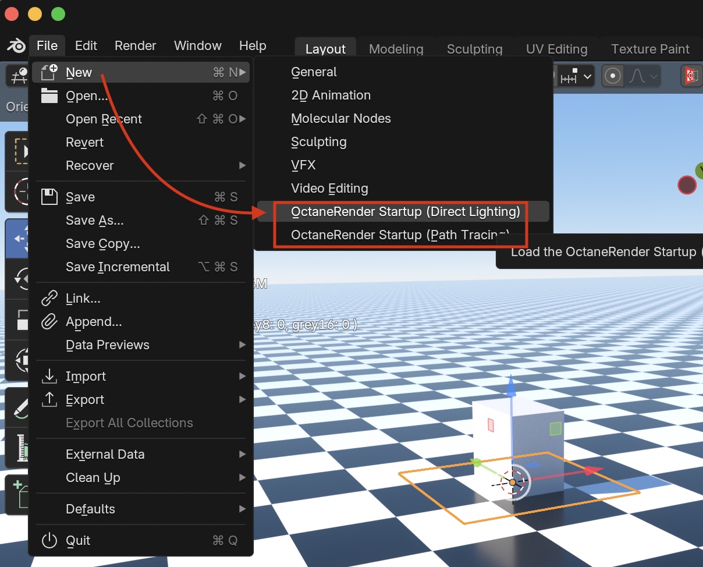Expand the Clean Up submenu

pos(141,477)
